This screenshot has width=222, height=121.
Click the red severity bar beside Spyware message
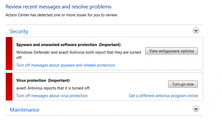pyautogui.click(x=9, y=53)
